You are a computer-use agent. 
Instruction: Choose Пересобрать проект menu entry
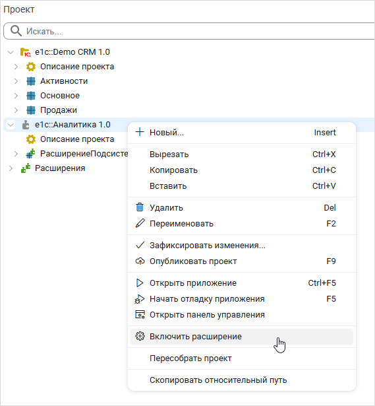tap(242, 358)
